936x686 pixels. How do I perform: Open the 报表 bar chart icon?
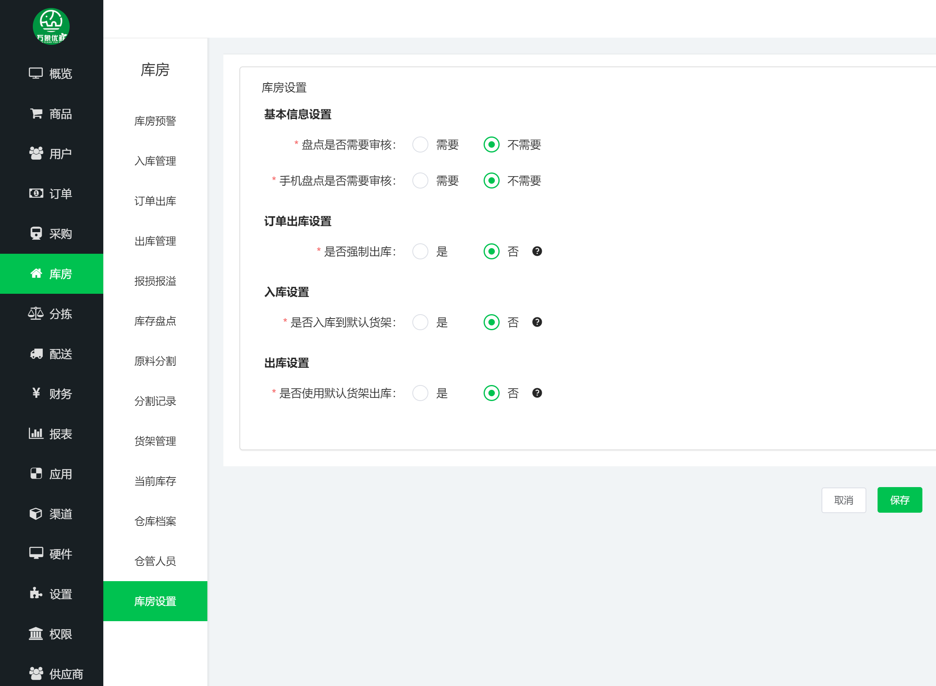[36, 433]
